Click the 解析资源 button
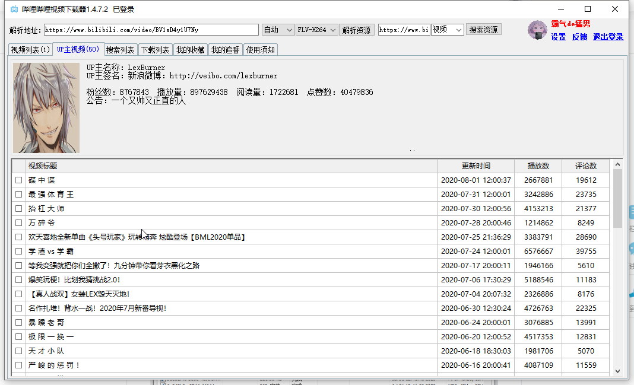This screenshot has height=385, width=634. pos(356,30)
